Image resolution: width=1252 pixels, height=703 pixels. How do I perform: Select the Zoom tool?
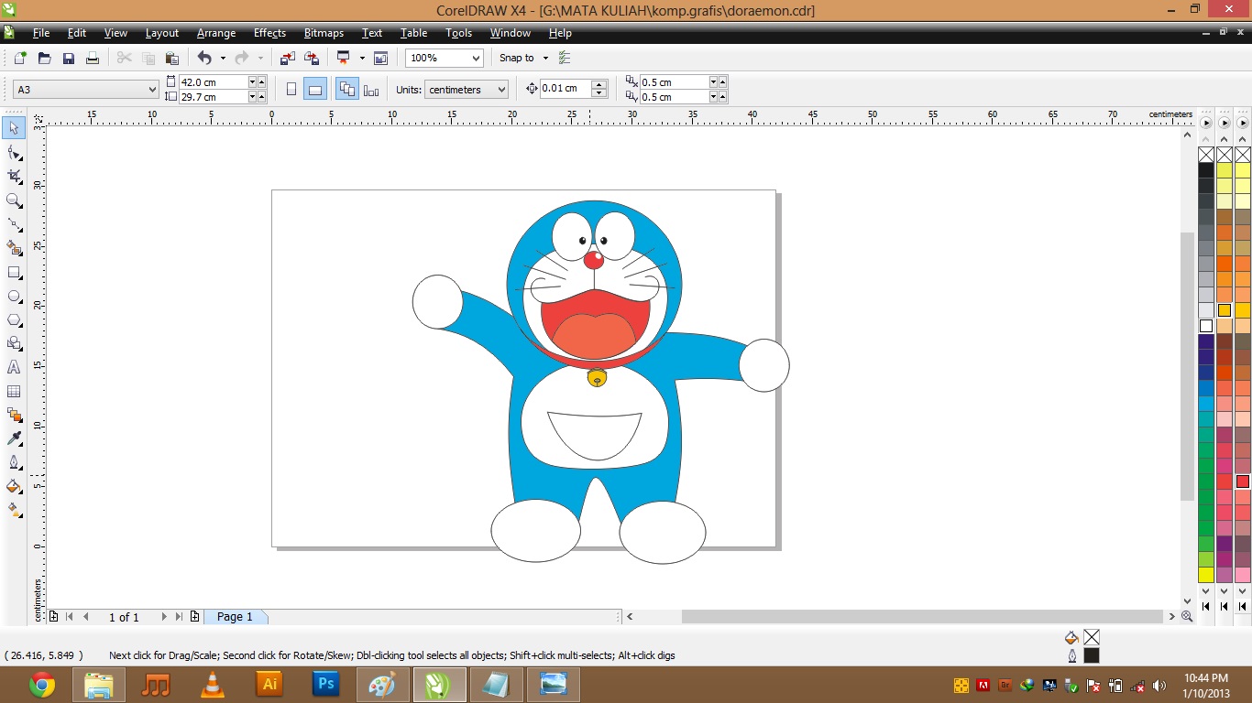[x=14, y=200]
